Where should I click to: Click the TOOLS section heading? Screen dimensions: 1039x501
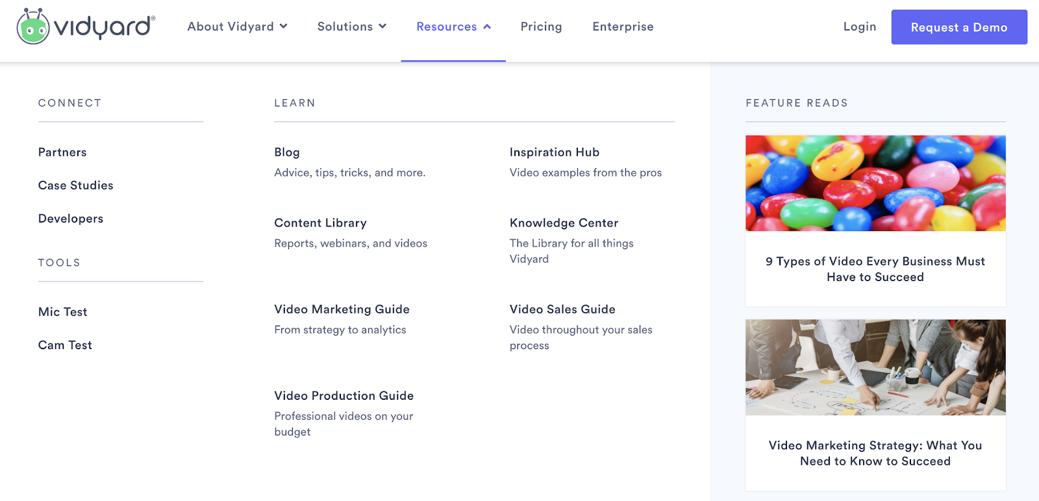(x=59, y=263)
